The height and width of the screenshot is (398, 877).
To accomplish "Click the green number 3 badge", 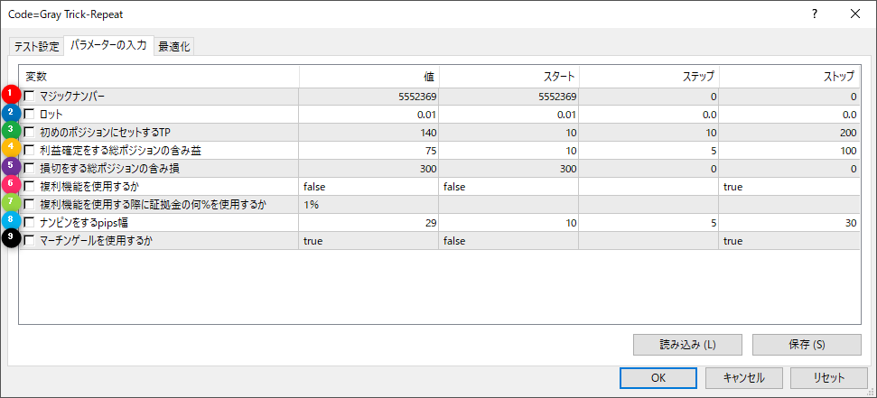I will point(11,131).
